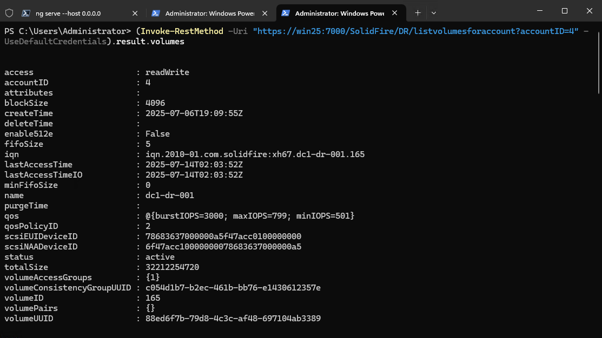Click the scsiNAADeviceID value
Viewport: 602px width, 338px height.
pos(223,246)
